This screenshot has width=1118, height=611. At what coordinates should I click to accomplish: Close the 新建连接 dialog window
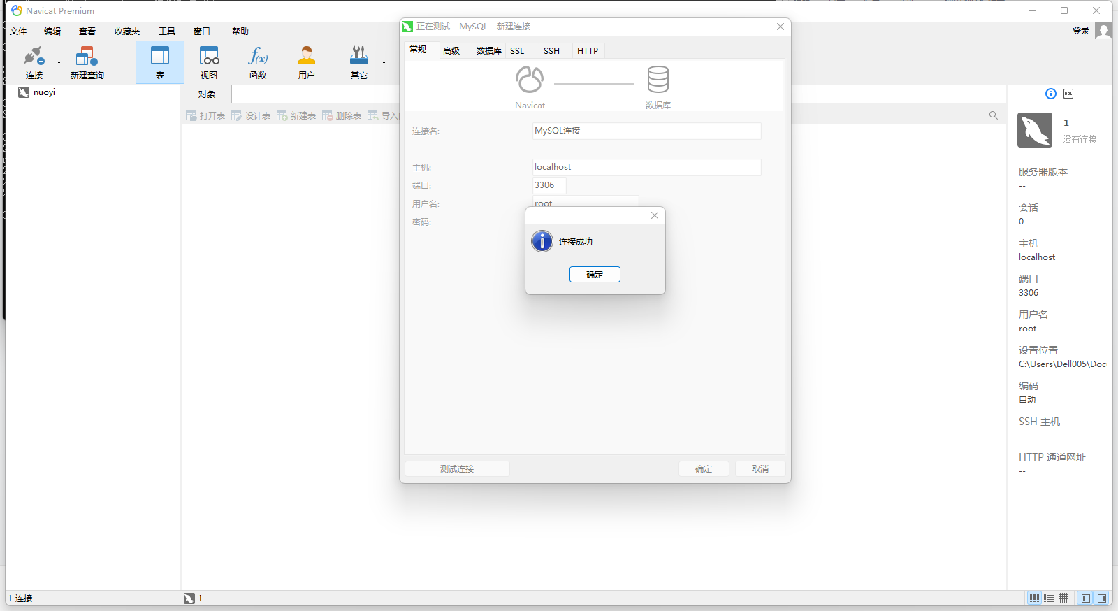(781, 27)
